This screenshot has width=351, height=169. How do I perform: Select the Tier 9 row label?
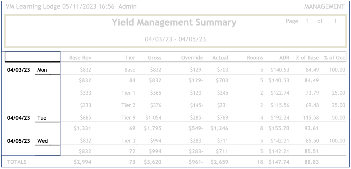coord(128,118)
